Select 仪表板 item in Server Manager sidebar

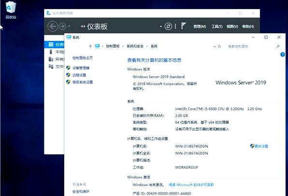[x=54, y=44]
